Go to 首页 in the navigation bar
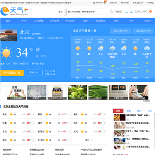Screen dimensions: 155x155 [8, 21]
